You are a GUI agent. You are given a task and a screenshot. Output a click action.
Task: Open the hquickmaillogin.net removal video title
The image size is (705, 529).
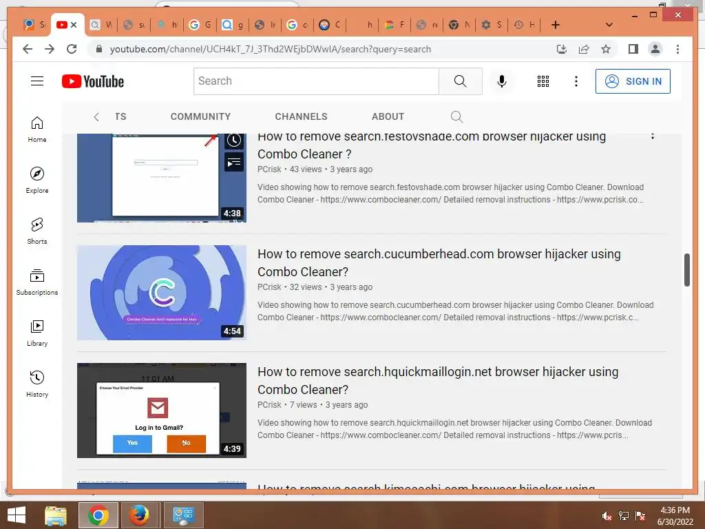pyautogui.click(x=438, y=380)
